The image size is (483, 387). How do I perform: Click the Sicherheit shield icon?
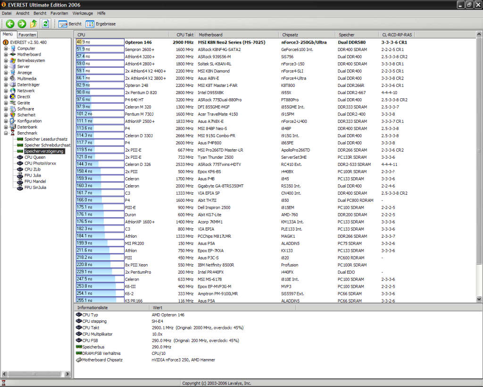(x=13, y=115)
